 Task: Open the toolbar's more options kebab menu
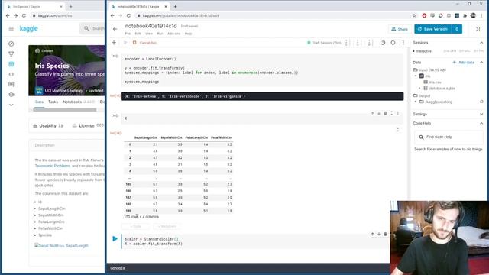click(x=403, y=43)
